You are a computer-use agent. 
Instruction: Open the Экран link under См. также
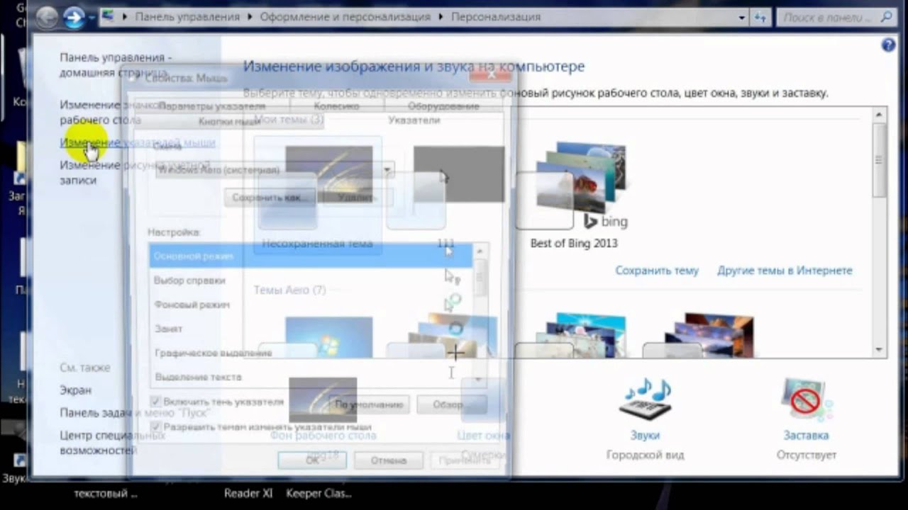click(75, 390)
